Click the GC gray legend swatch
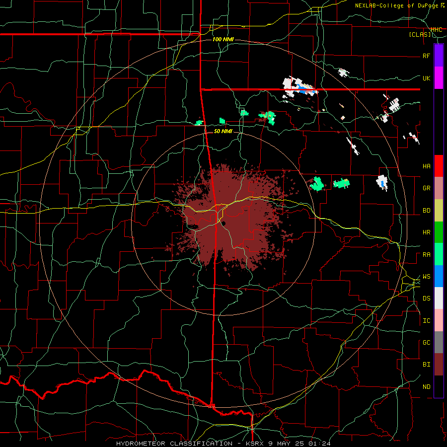The image size is (447, 447). (x=439, y=342)
